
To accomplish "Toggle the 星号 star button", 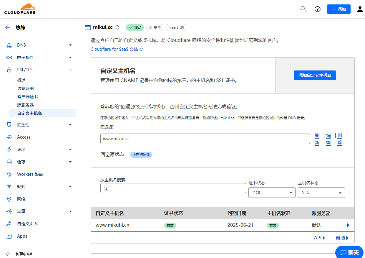I will (155, 27).
